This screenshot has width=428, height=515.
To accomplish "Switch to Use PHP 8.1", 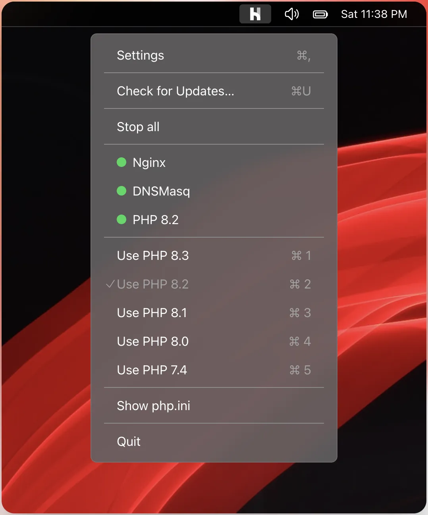I will click(x=214, y=313).
